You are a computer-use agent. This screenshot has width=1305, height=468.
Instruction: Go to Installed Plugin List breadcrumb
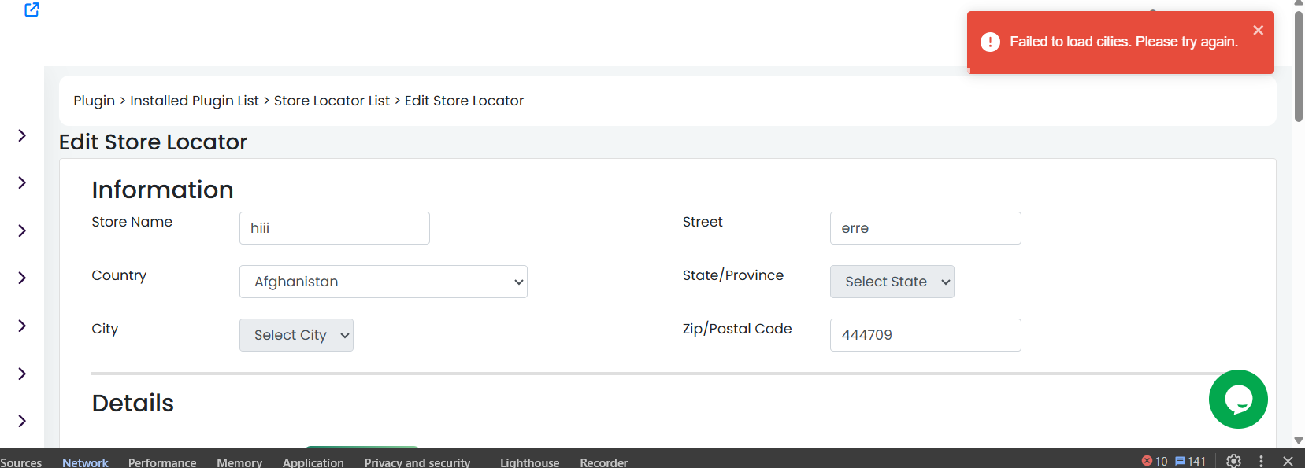click(x=195, y=101)
